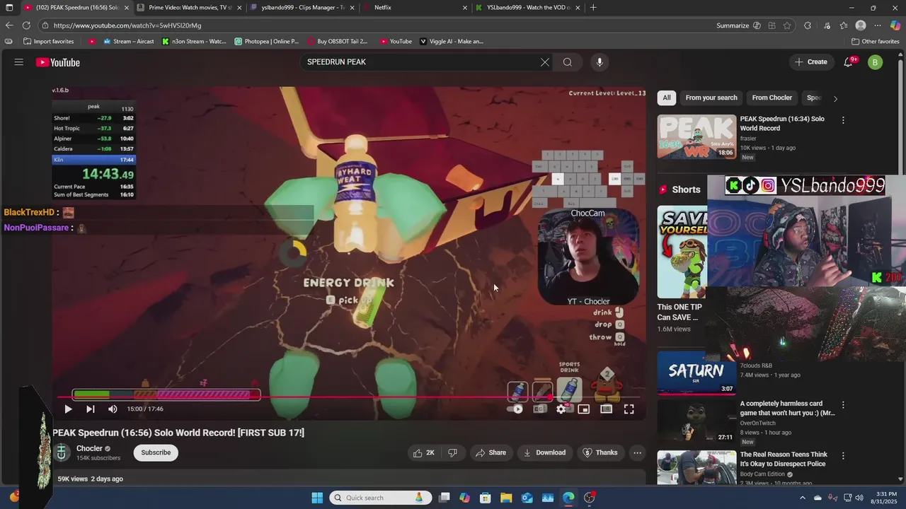The width and height of the screenshot is (906, 509).
Task: Open 'The Real Reason Teens Think' video title
Action: point(784,459)
